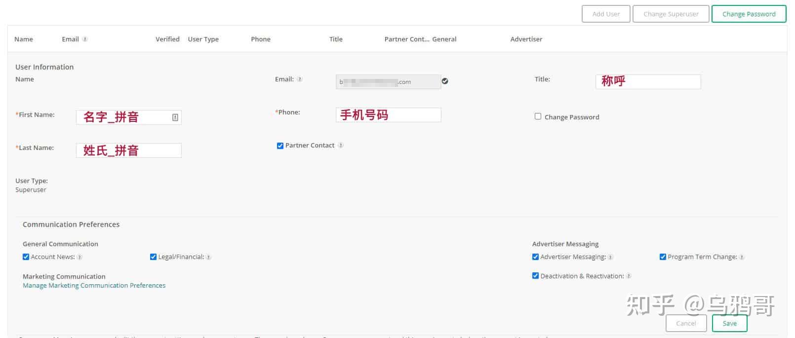
Task: Click help icon next to Partner Contact
Action: 341,145
